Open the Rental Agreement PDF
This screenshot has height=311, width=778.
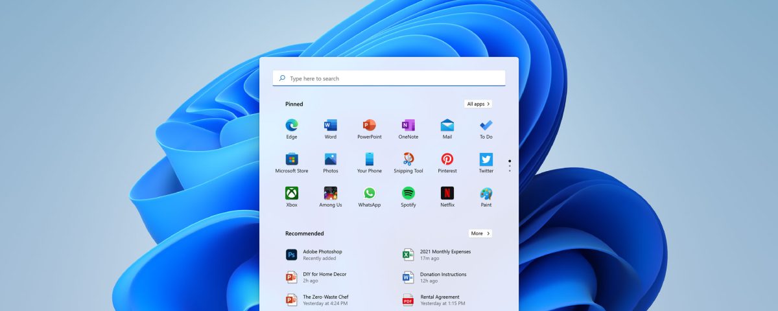440,300
